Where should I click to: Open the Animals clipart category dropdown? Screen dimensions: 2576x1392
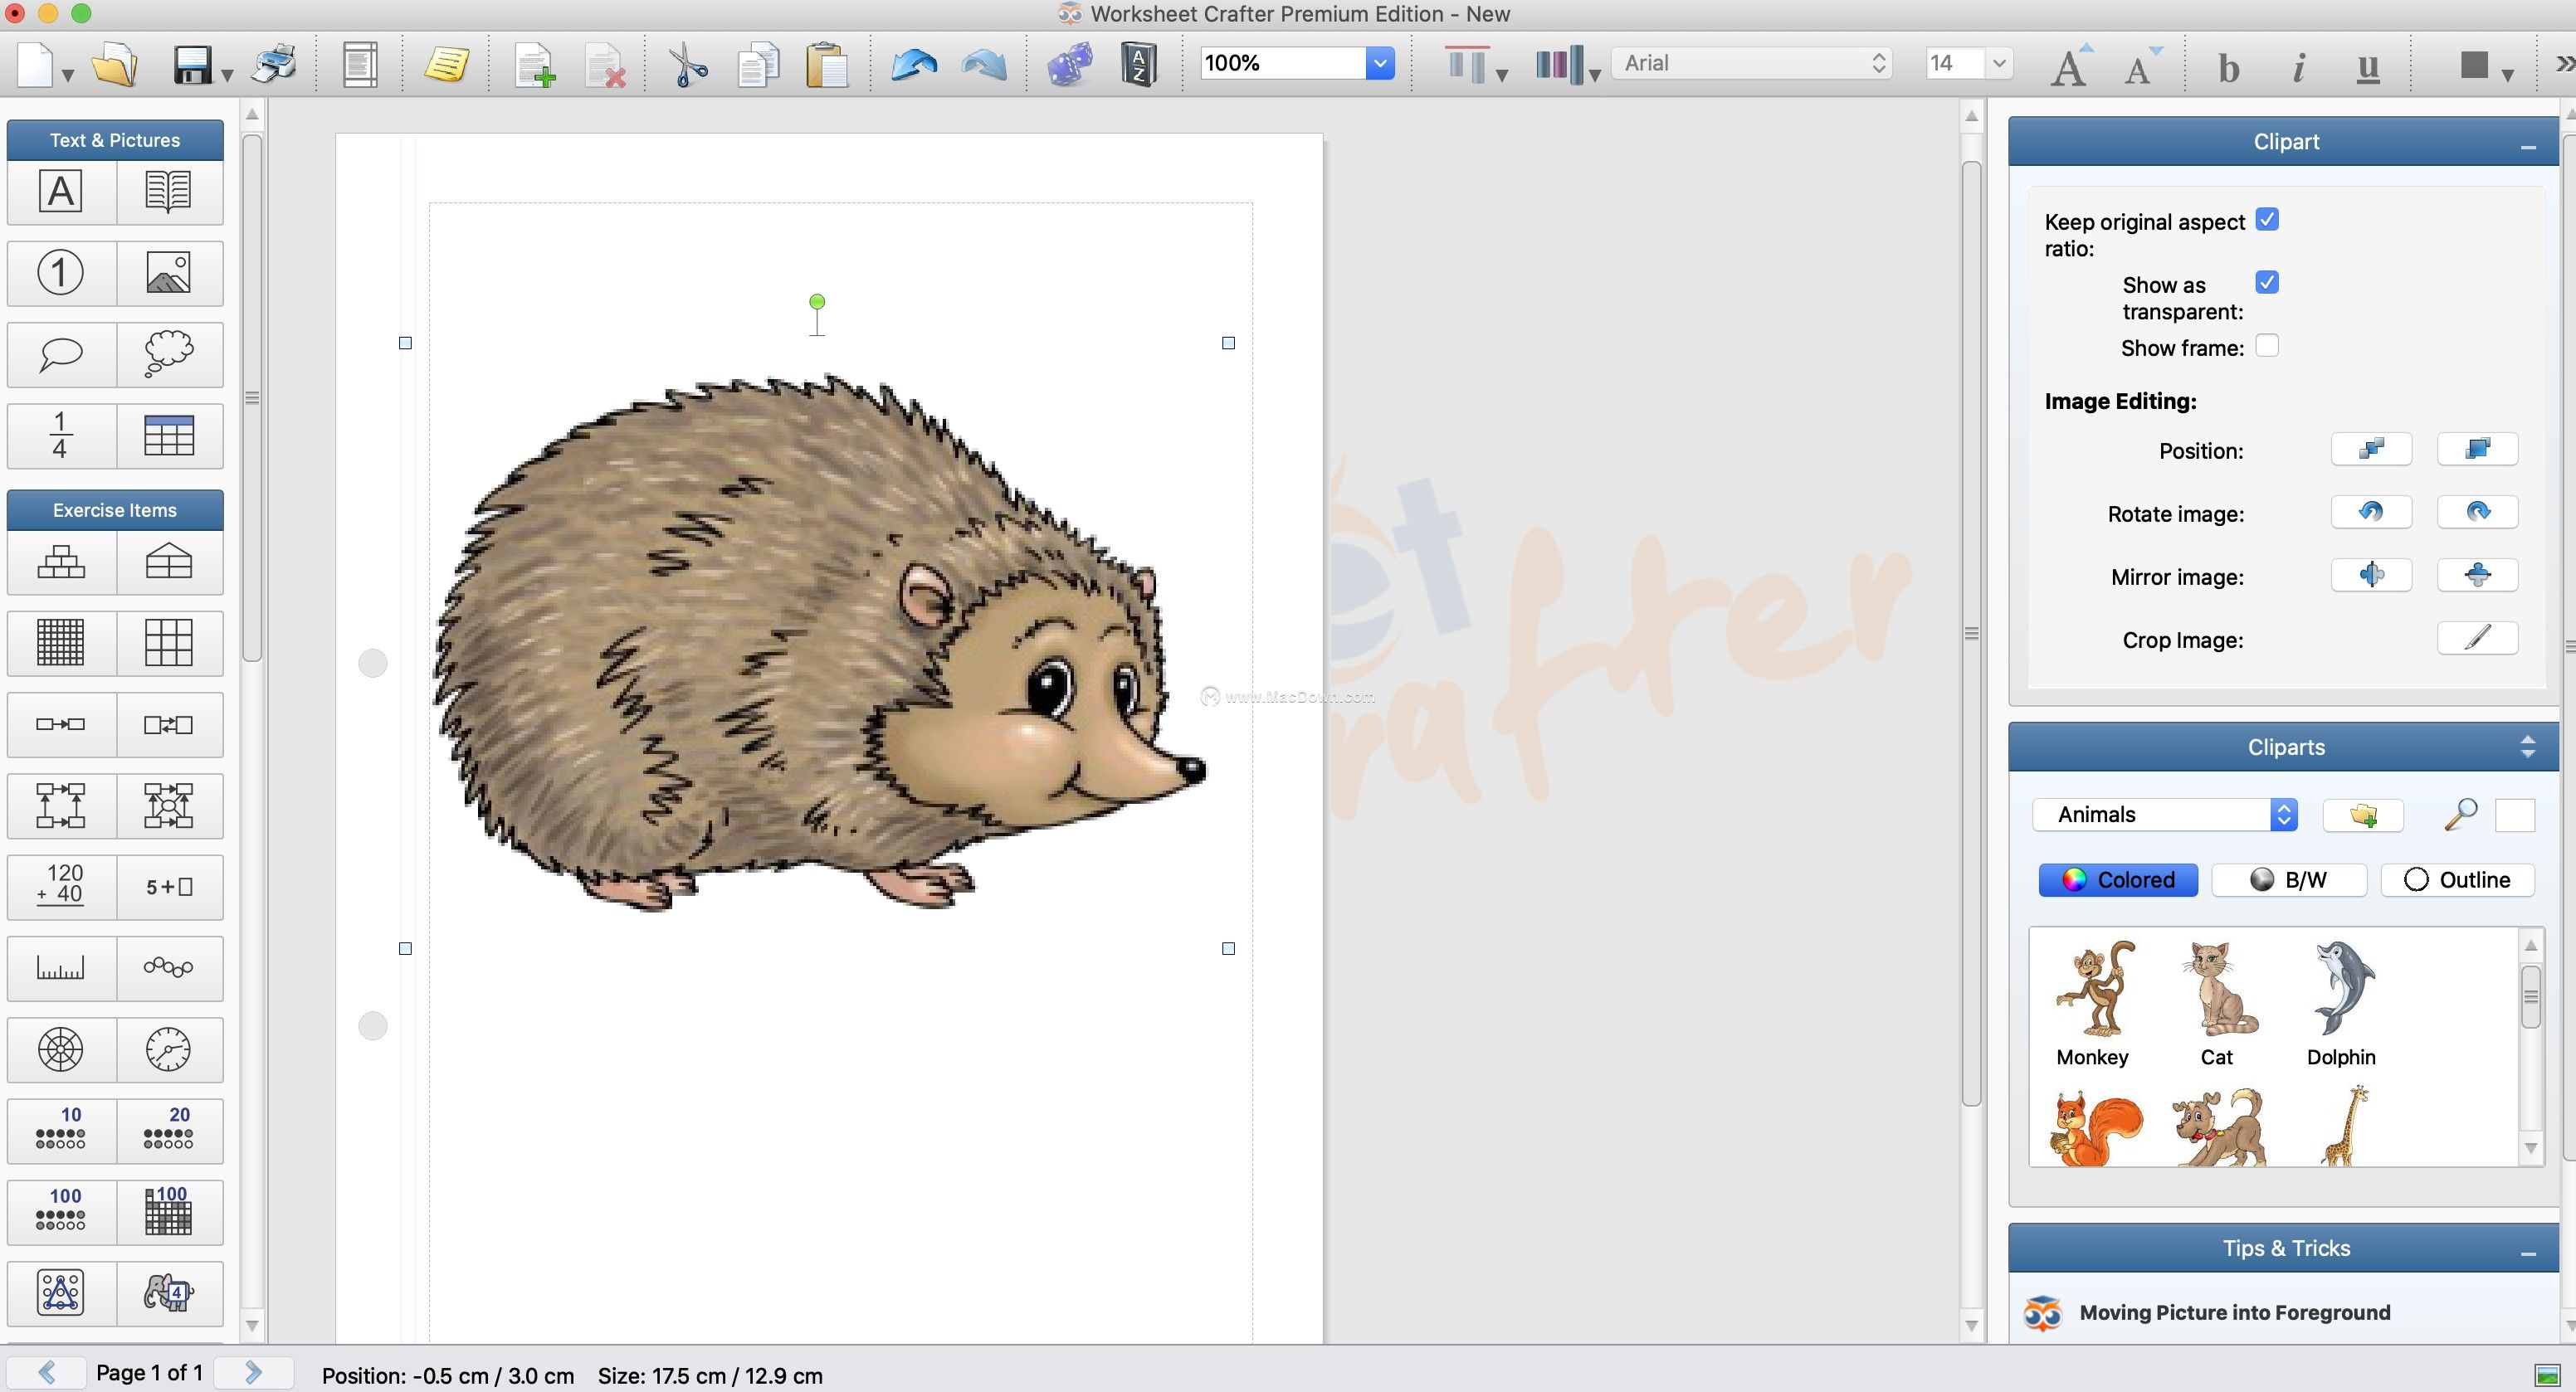2284,815
